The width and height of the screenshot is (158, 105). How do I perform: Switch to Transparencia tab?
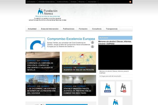coord(112,29)
